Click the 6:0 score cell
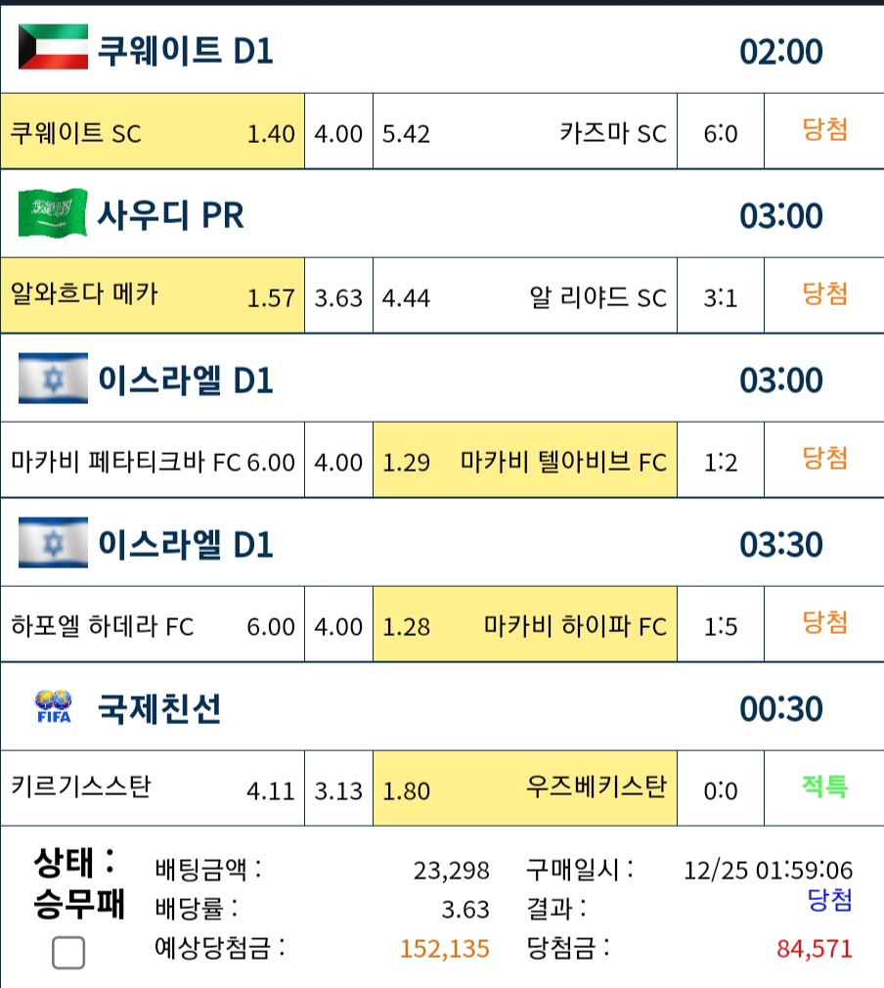The image size is (884, 988). [x=720, y=131]
